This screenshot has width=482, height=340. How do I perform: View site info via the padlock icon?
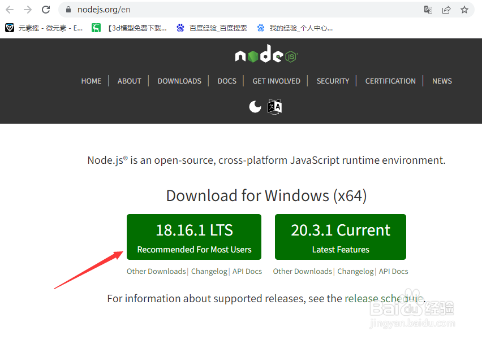pyautogui.click(x=68, y=10)
